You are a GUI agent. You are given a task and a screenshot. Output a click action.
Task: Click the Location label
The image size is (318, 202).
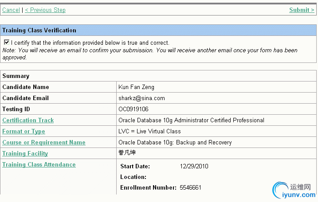(x=133, y=177)
